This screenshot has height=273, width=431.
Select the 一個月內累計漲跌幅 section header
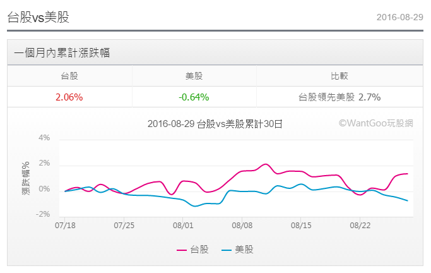(x=62, y=53)
